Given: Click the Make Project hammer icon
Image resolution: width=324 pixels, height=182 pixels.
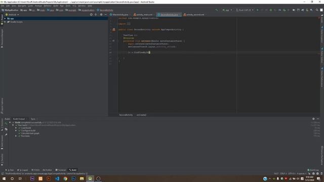Looking at the screenshot, I should pyautogui.click(x=217, y=10).
